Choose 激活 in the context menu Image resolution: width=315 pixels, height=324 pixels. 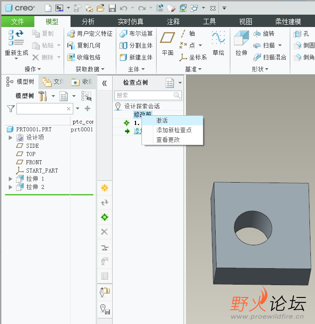173,120
